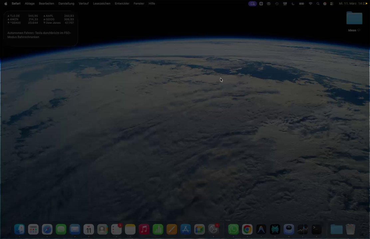
Task: Launch the Music app from the Dock
Action: [x=144, y=229]
